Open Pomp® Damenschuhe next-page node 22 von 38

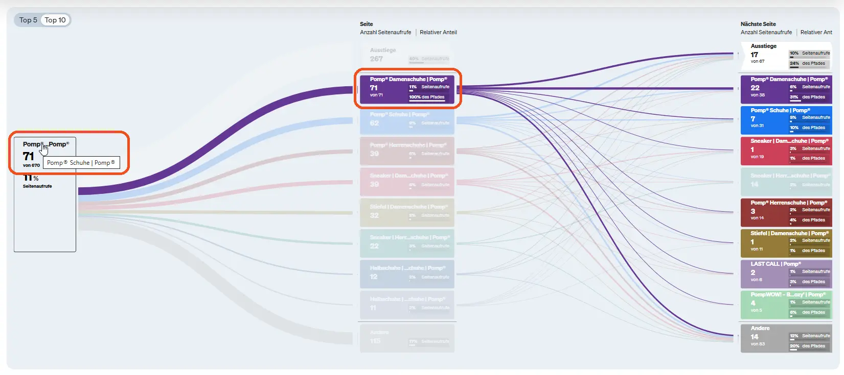point(786,89)
